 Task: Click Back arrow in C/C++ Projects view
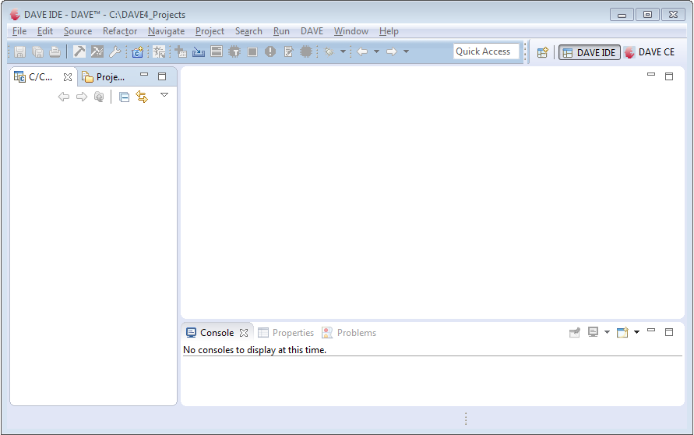[64, 97]
